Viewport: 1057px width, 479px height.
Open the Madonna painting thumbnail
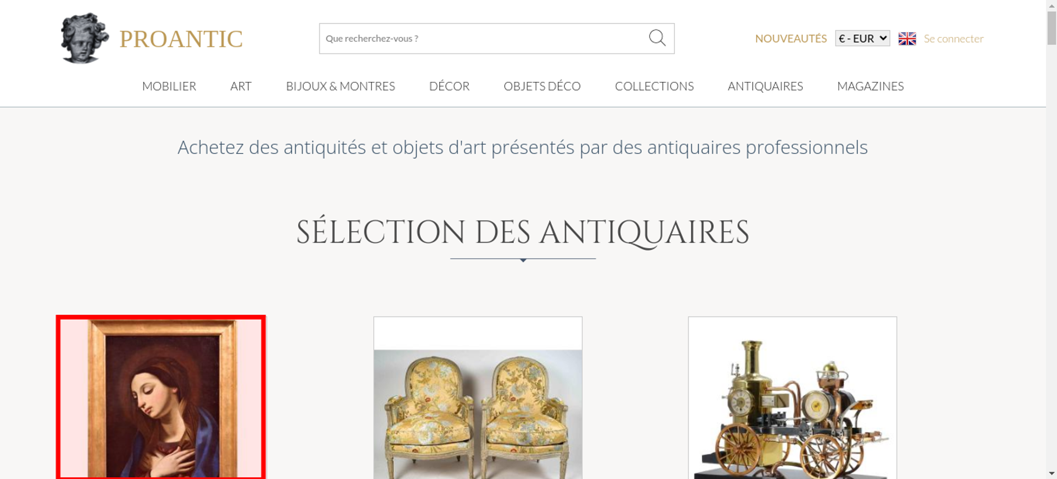161,398
